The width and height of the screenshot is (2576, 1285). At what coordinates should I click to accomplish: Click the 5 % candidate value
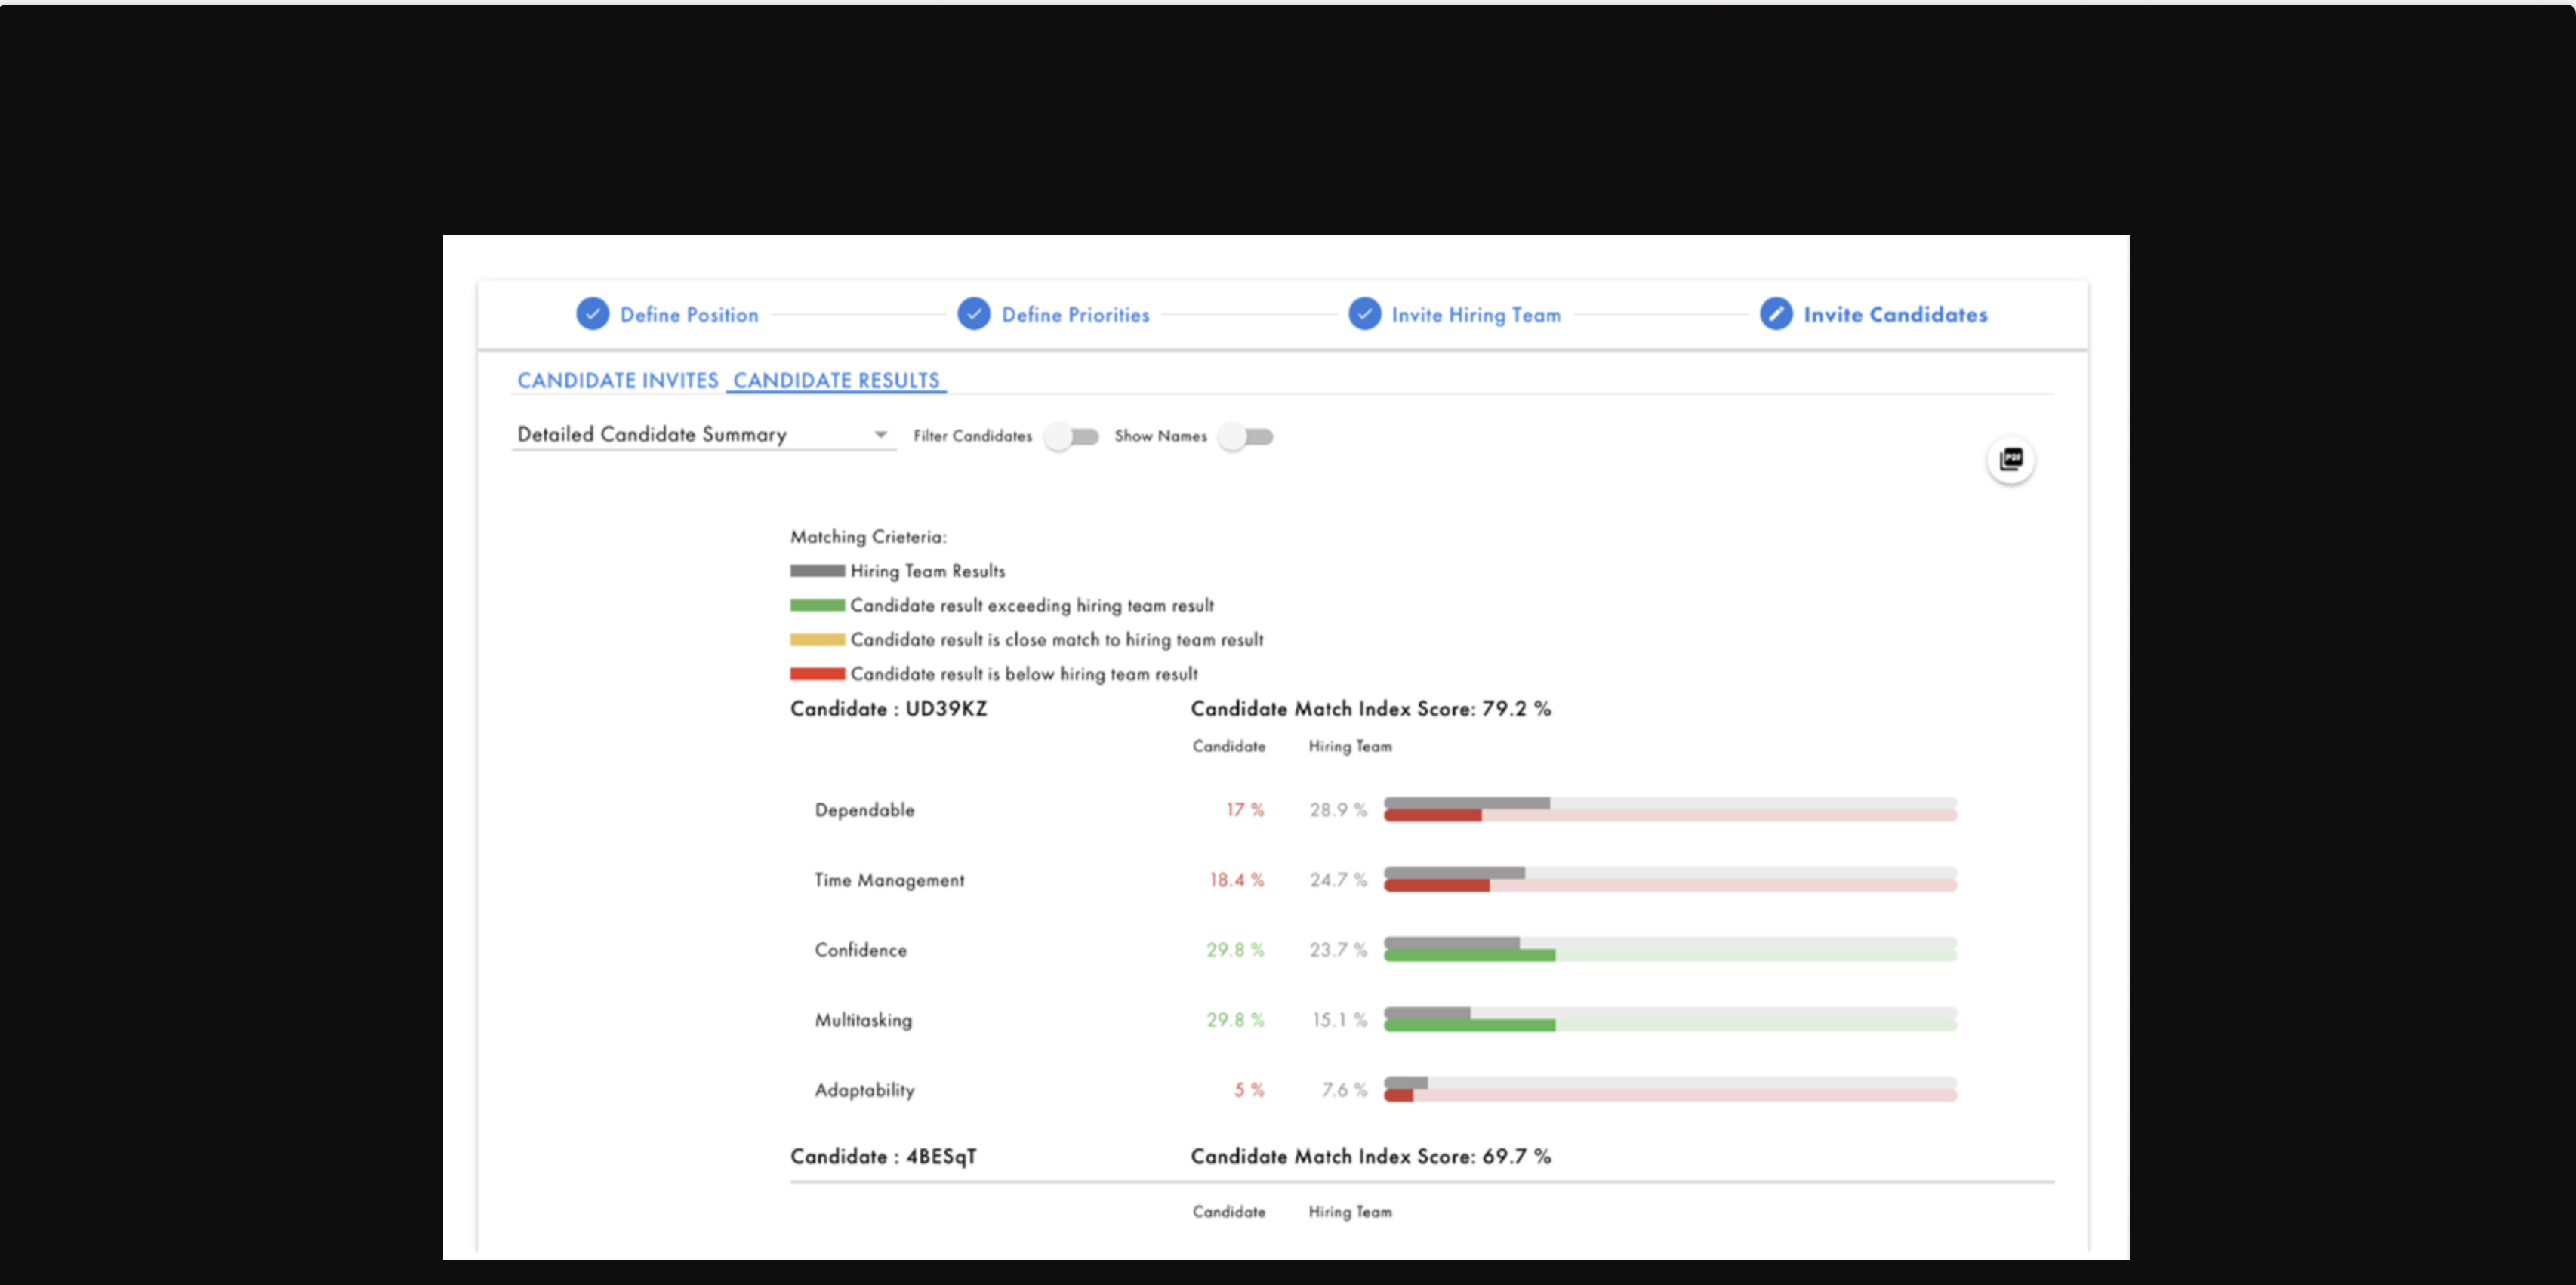[1249, 1090]
